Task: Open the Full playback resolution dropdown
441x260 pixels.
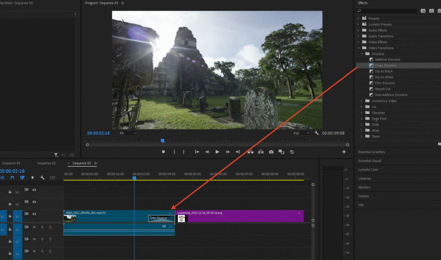Action: coord(301,133)
